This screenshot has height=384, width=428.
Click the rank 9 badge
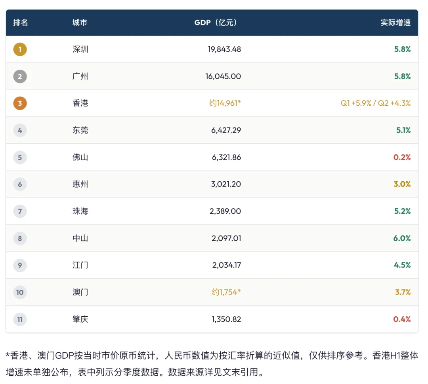coord(20,265)
